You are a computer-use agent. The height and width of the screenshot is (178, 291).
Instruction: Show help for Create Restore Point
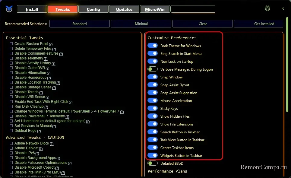[x=51, y=44]
